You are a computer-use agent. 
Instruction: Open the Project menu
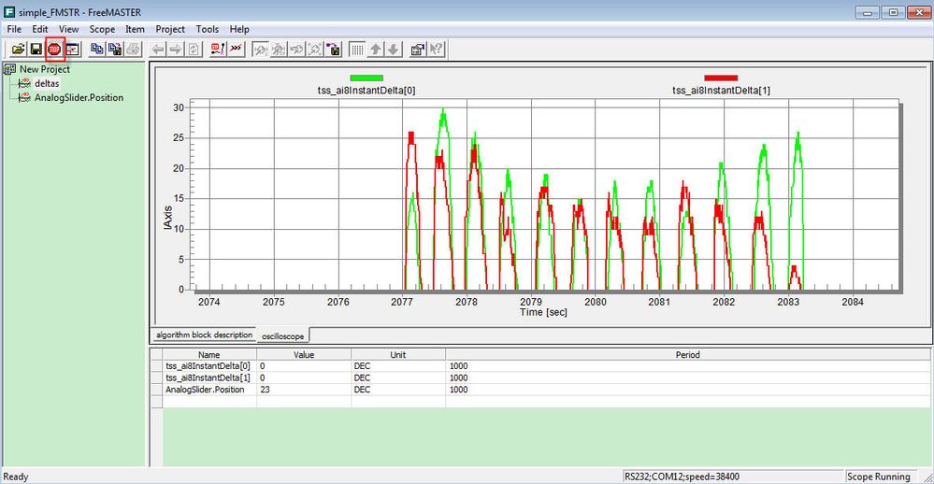(x=170, y=29)
